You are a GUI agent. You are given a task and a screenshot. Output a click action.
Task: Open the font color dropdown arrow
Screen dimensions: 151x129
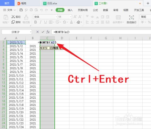pyautogui.click(x=74, y=22)
